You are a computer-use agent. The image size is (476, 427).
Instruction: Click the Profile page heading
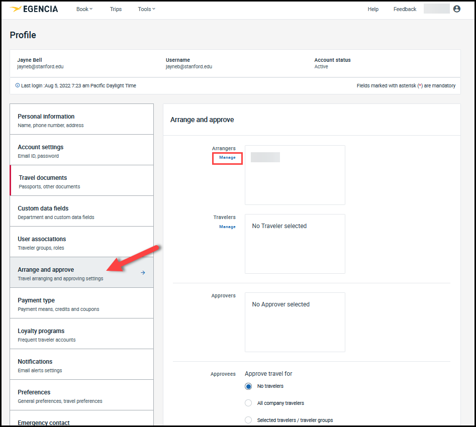(23, 35)
